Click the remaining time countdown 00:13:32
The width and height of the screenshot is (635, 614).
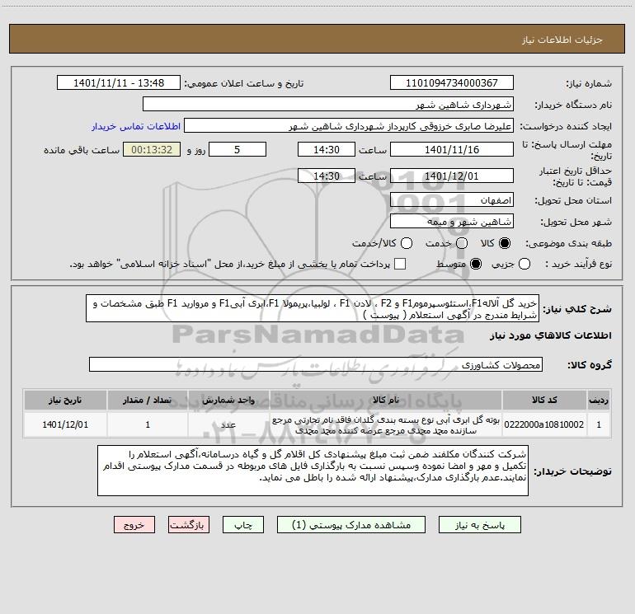[x=152, y=149]
